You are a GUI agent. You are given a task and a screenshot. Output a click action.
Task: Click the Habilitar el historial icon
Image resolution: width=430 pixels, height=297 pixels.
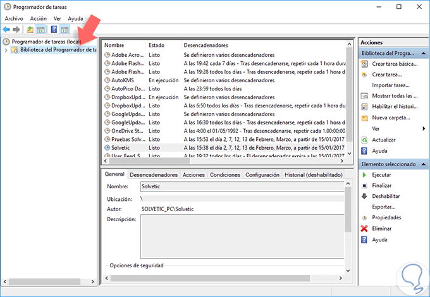coord(364,107)
